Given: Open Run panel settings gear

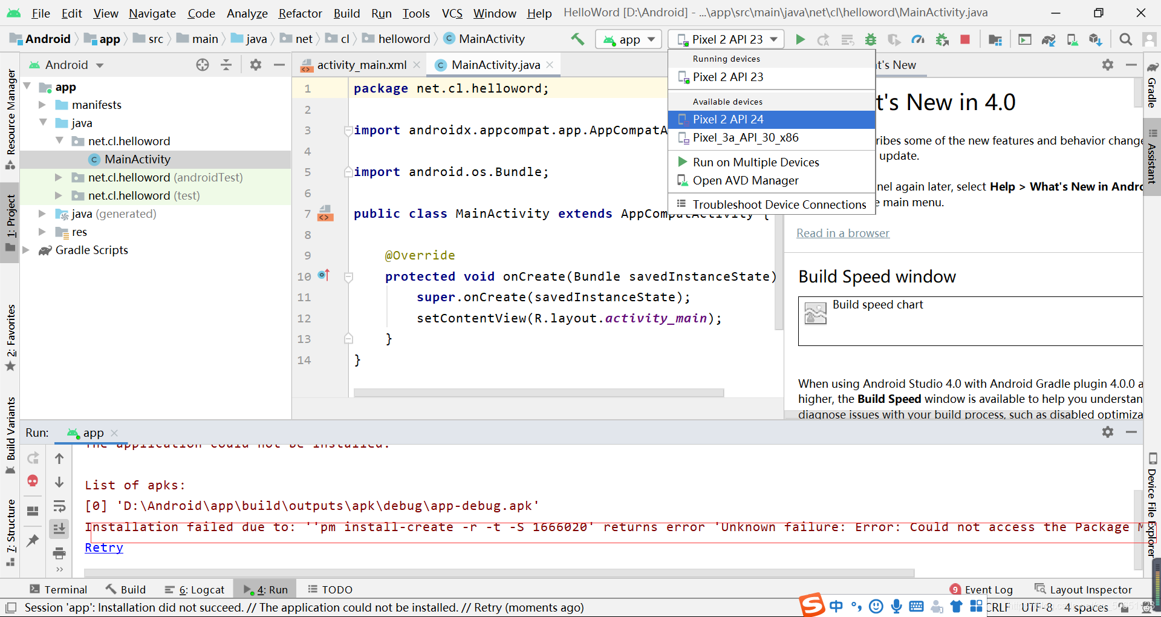Looking at the screenshot, I should [1108, 432].
